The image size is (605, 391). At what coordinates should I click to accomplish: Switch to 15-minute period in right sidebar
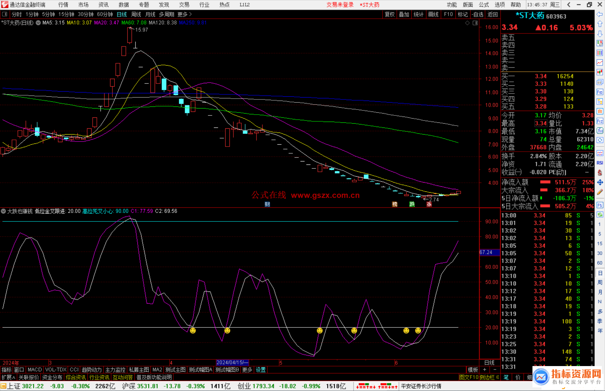click(600, 243)
